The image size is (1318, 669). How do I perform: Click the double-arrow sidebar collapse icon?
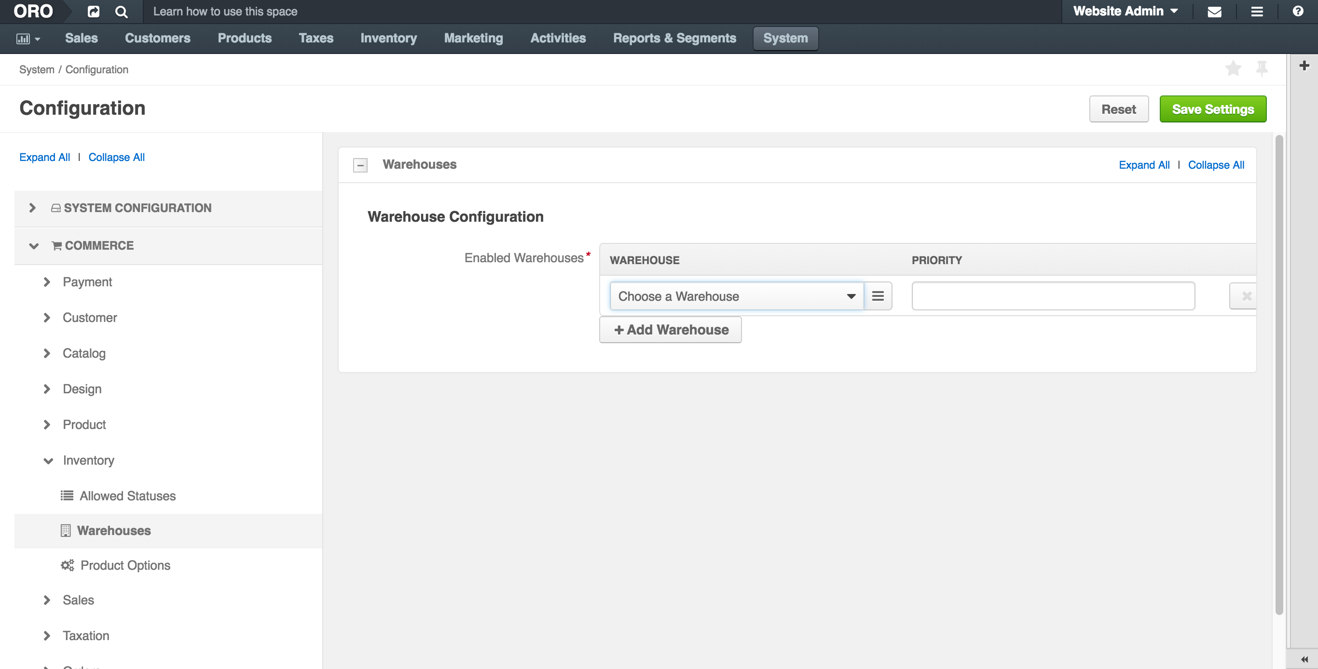[x=1304, y=659]
